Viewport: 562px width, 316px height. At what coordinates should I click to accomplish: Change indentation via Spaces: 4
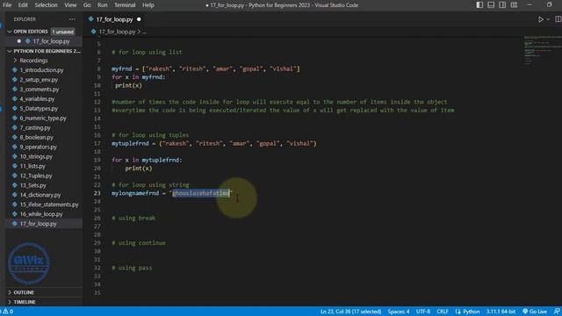tap(398, 312)
